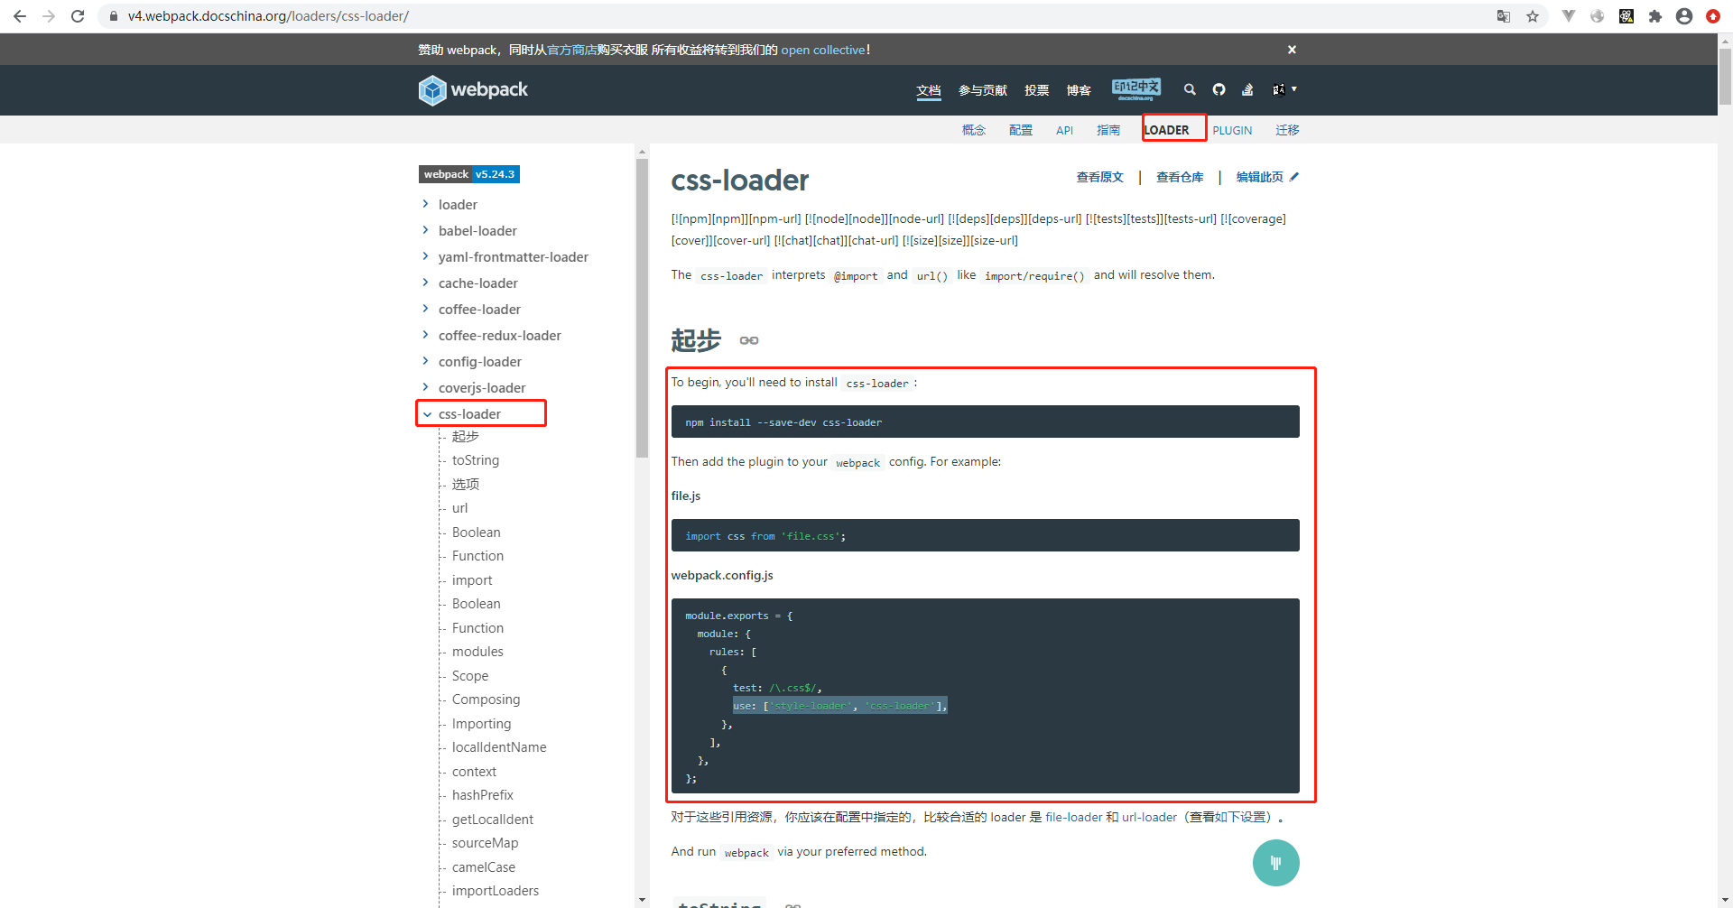The width and height of the screenshot is (1733, 908).
Task: Open the 文档 menu item
Action: click(929, 90)
